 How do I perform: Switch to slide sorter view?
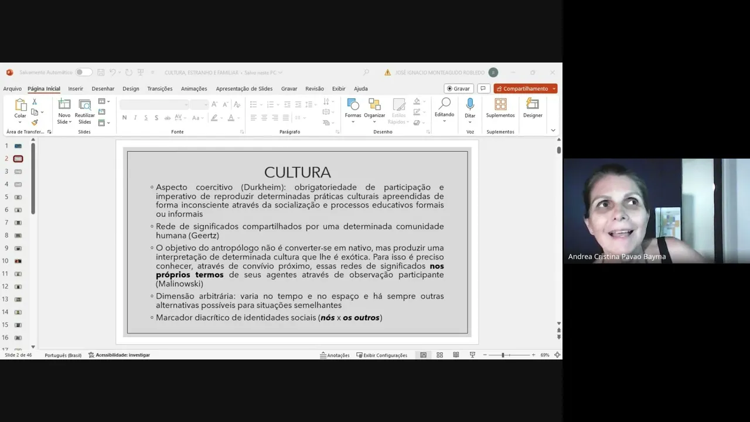(439, 355)
